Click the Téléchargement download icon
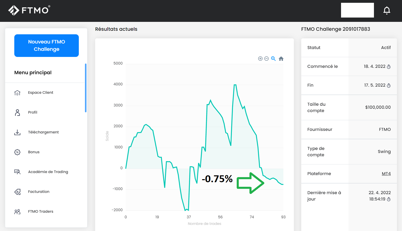The width and height of the screenshot is (402, 231). pyautogui.click(x=17, y=132)
